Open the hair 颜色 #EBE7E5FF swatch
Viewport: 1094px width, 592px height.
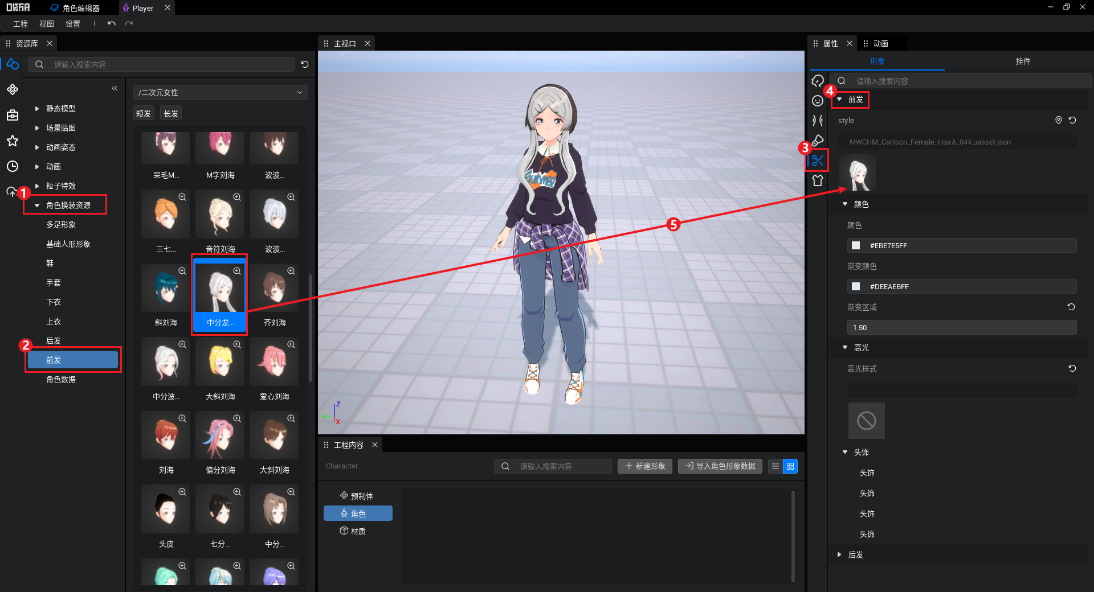856,245
